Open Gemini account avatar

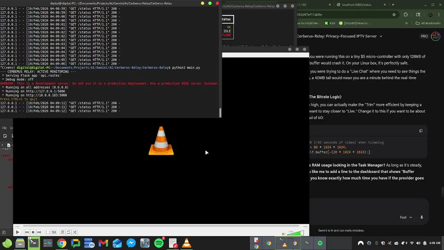tap(436, 36)
